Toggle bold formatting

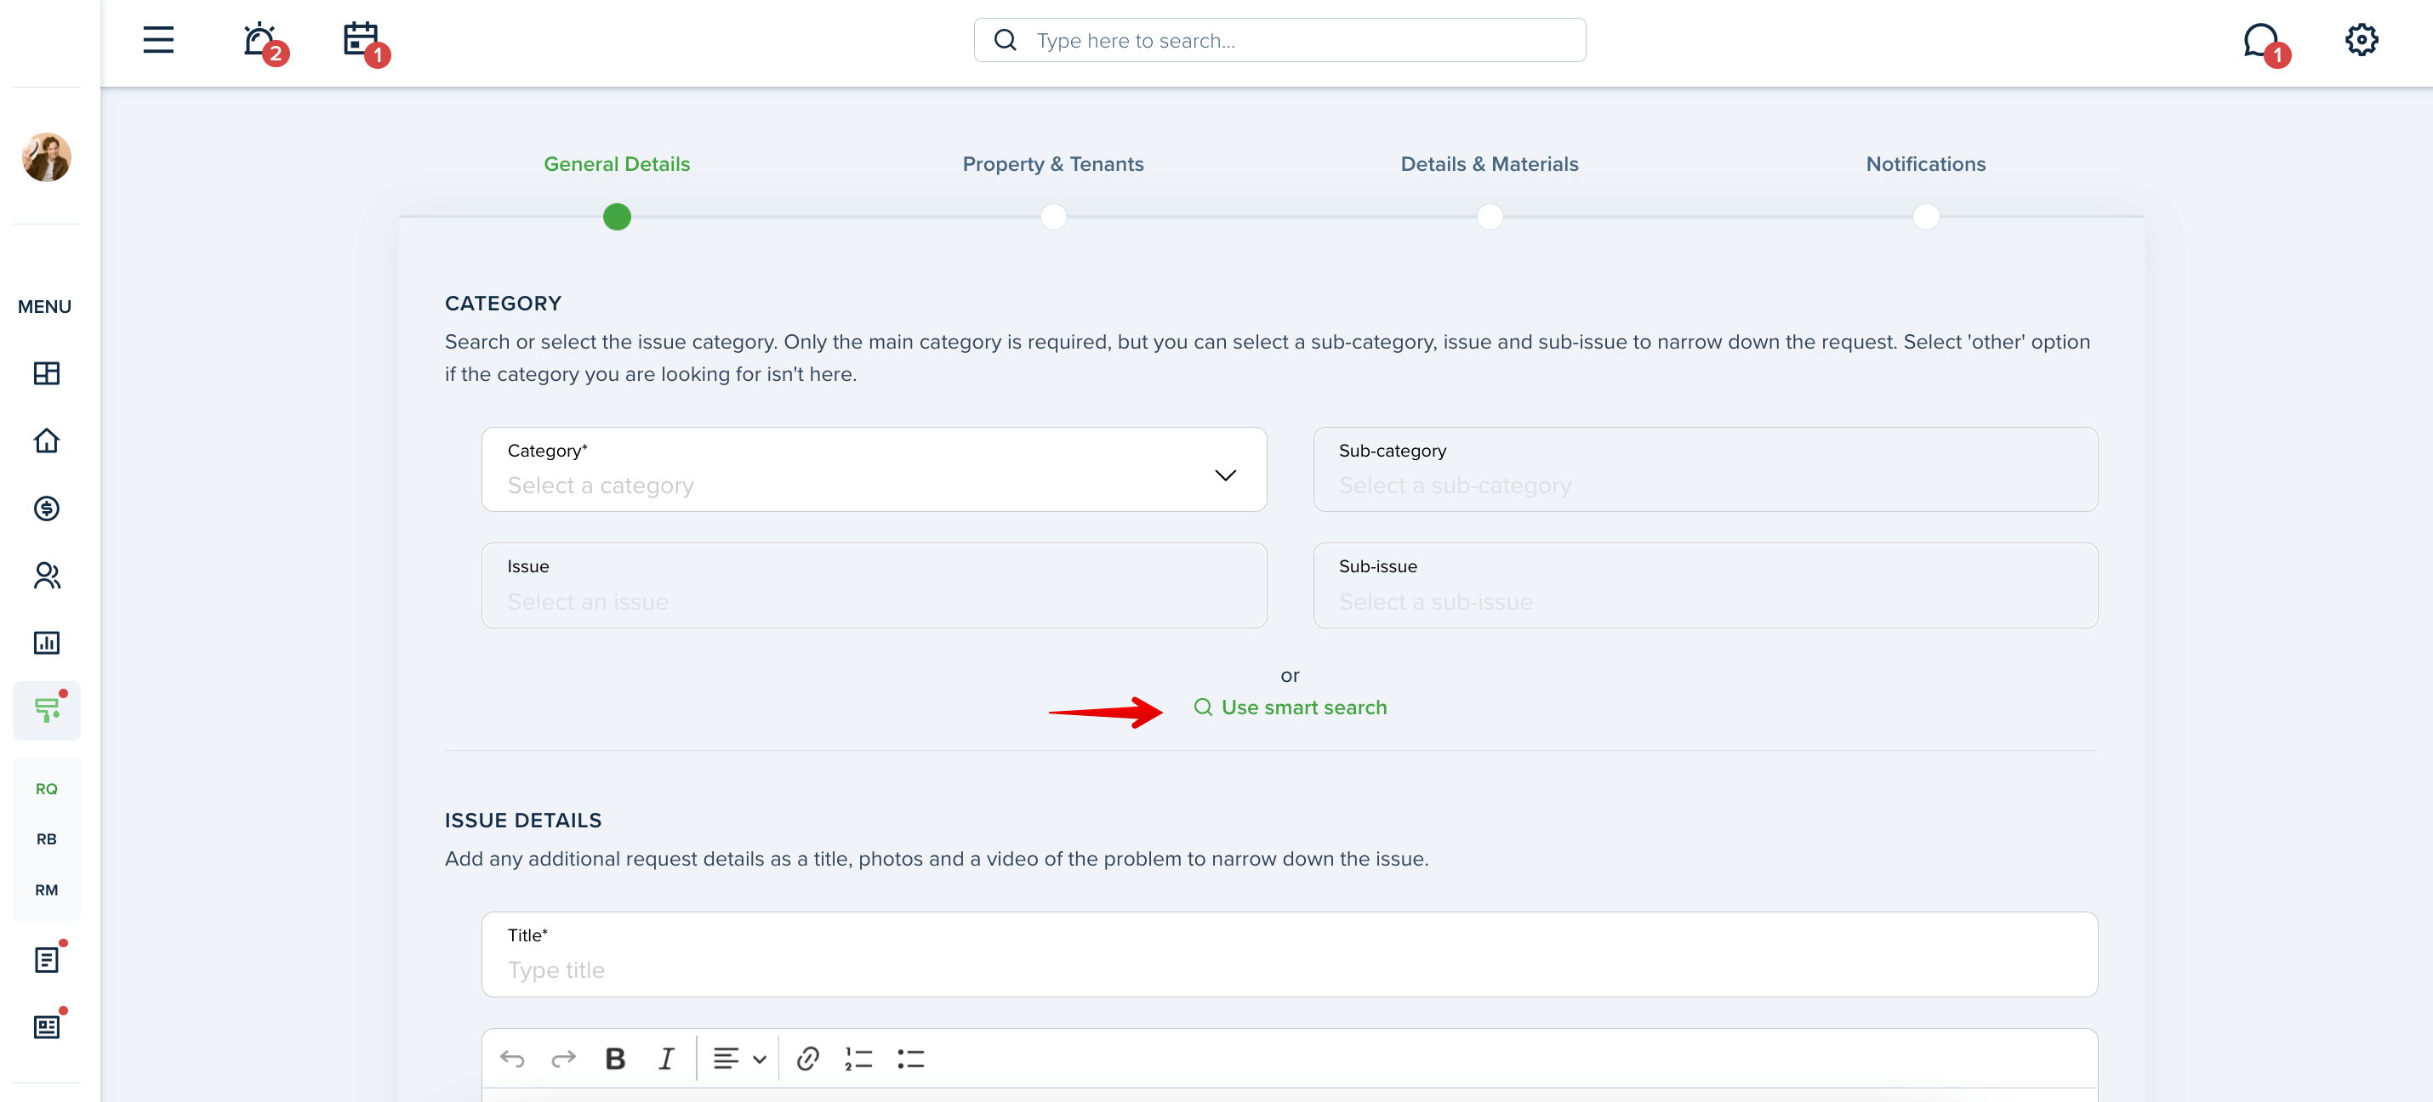615,1059
